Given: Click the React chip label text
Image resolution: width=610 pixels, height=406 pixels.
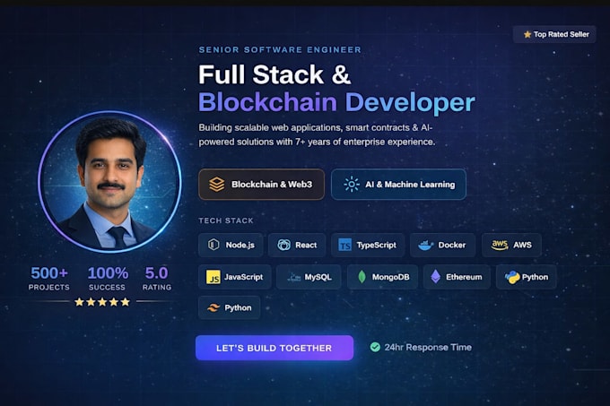Looking at the screenshot, I should pos(306,246).
